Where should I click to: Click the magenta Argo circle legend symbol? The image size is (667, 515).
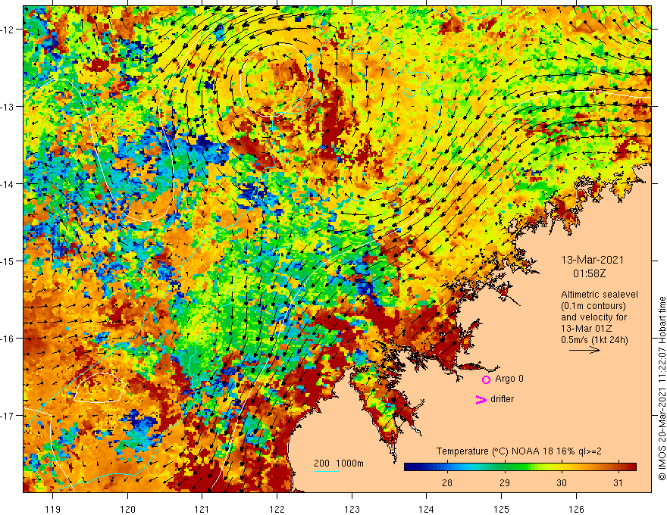[x=486, y=379]
